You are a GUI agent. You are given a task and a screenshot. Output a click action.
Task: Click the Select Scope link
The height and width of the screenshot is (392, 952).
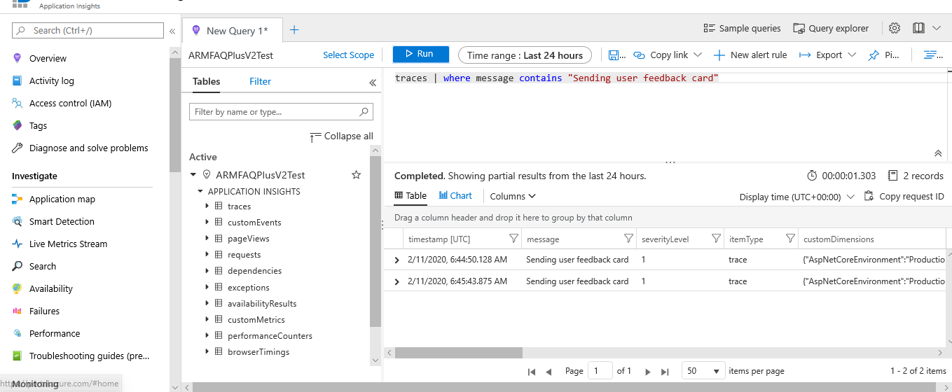[x=348, y=55]
